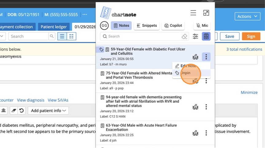The width and height of the screenshot is (265, 148).
Task: Open the Actions dropdown
Action: click(x=247, y=17)
